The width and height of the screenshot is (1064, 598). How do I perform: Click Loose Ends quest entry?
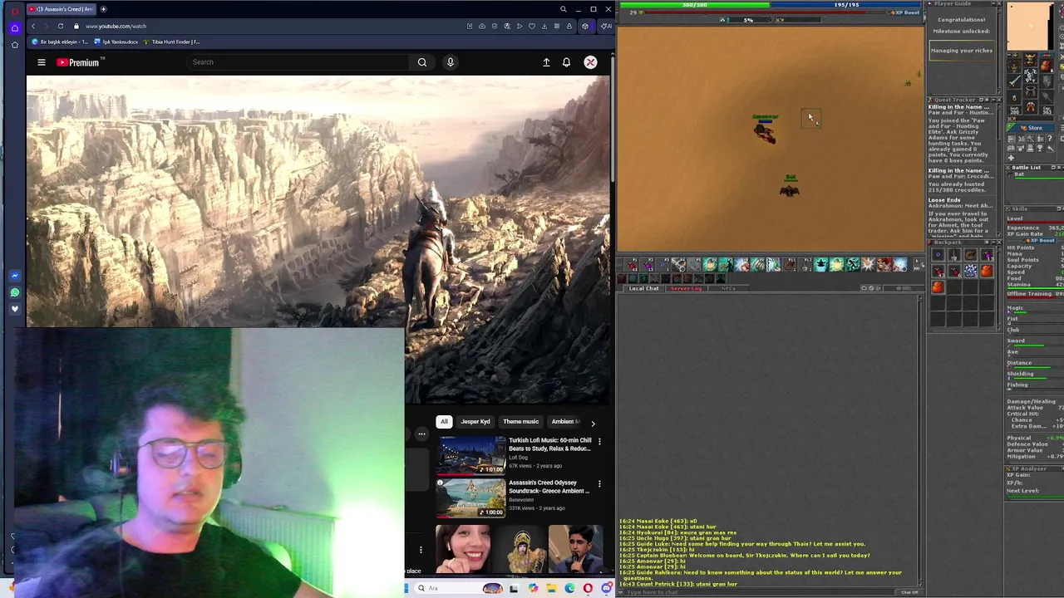coord(944,200)
